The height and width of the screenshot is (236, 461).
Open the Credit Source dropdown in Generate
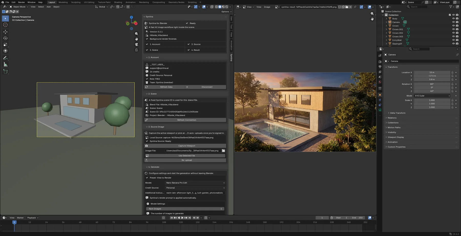(x=195, y=188)
